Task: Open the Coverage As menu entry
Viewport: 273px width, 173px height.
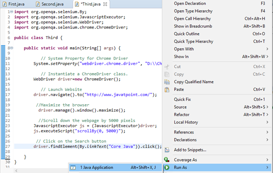Action: coord(217,160)
